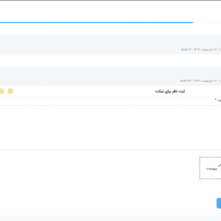
Task: Click the required field label with asterisk
Action: (x=218, y=100)
